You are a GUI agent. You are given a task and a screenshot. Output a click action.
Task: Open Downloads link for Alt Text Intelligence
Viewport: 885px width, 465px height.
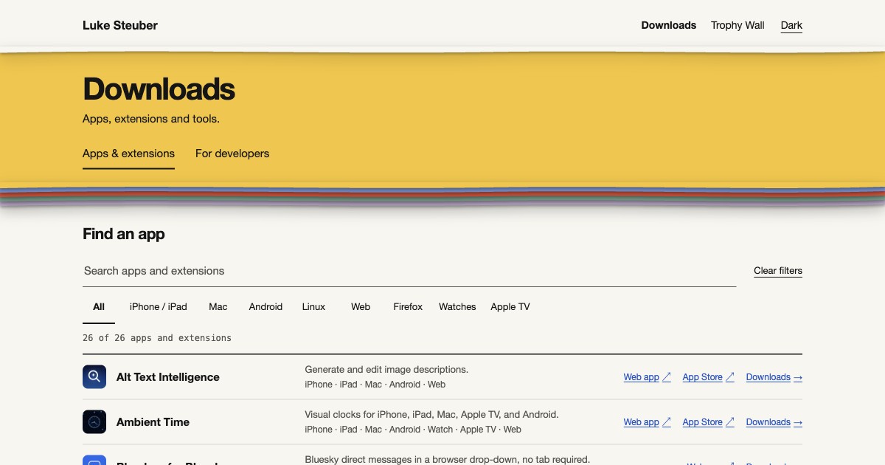[774, 377]
